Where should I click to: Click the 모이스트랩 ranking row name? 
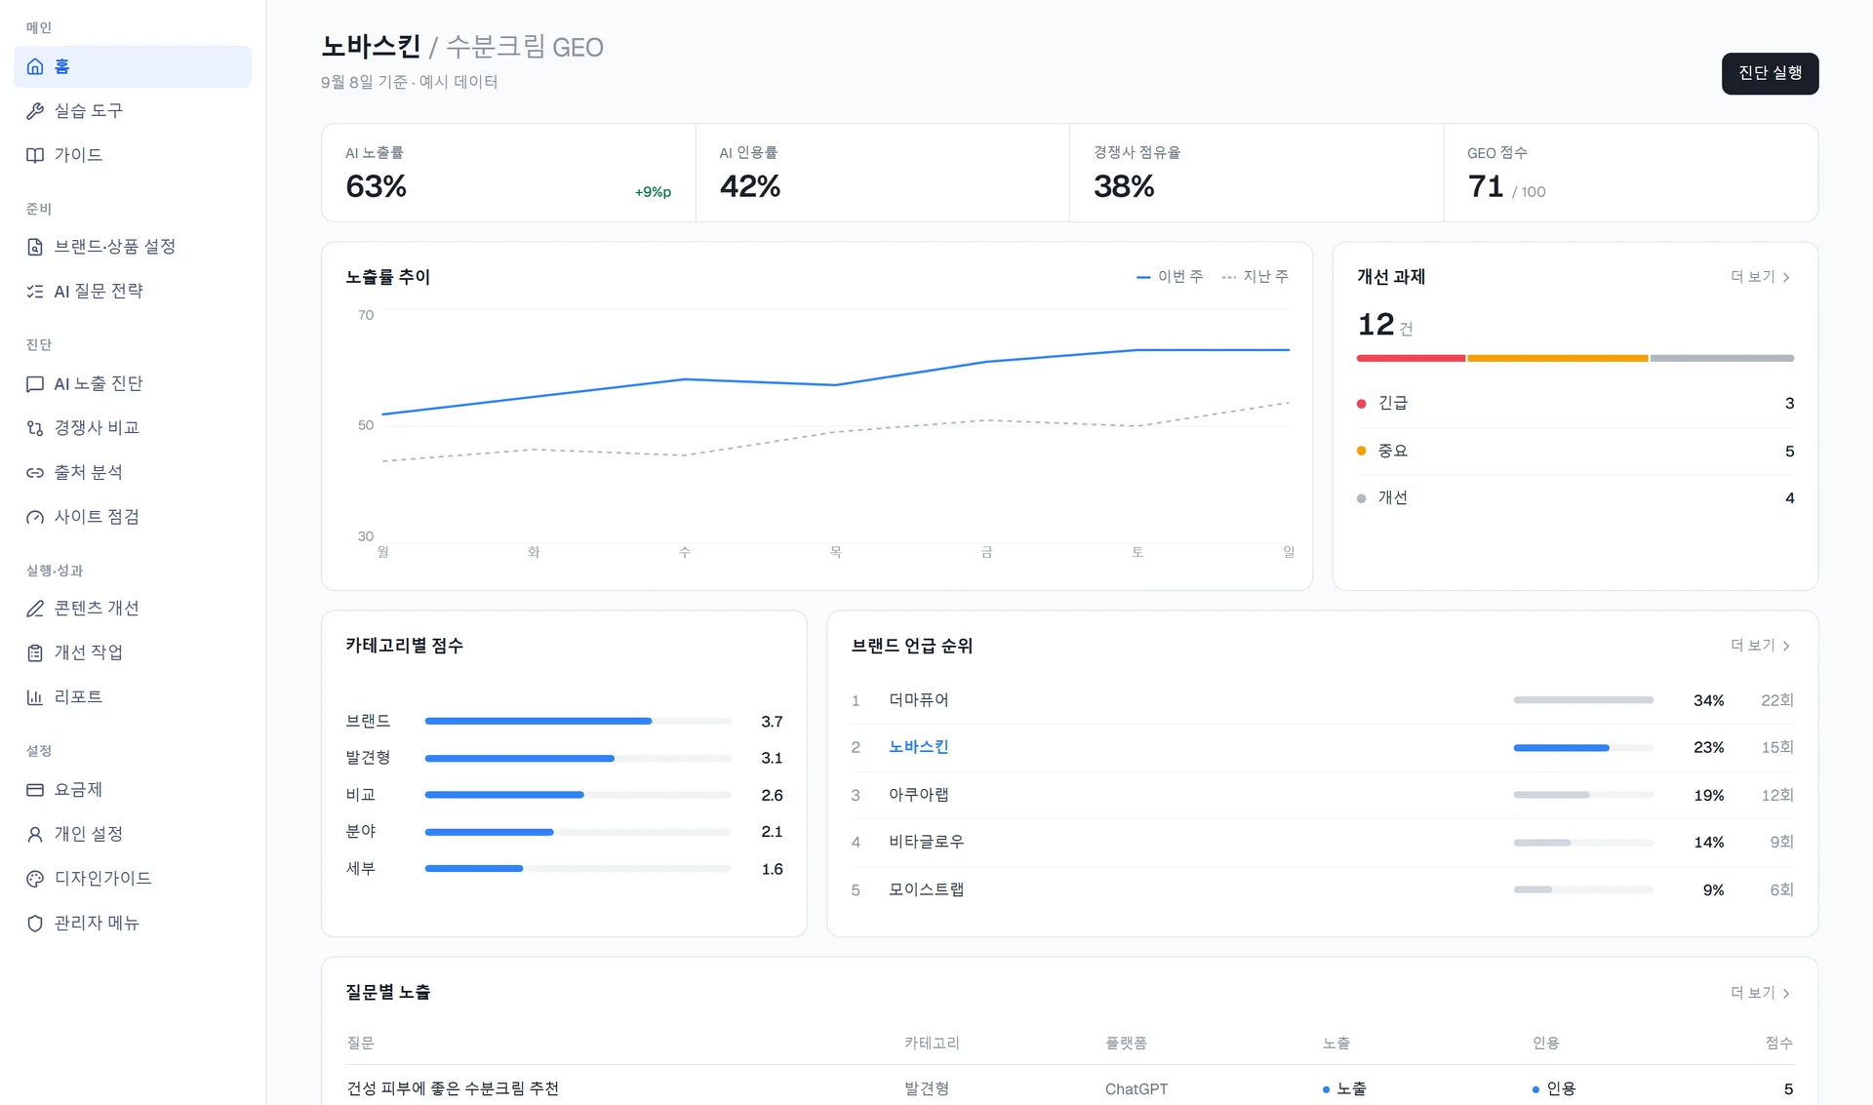[x=926, y=889]
